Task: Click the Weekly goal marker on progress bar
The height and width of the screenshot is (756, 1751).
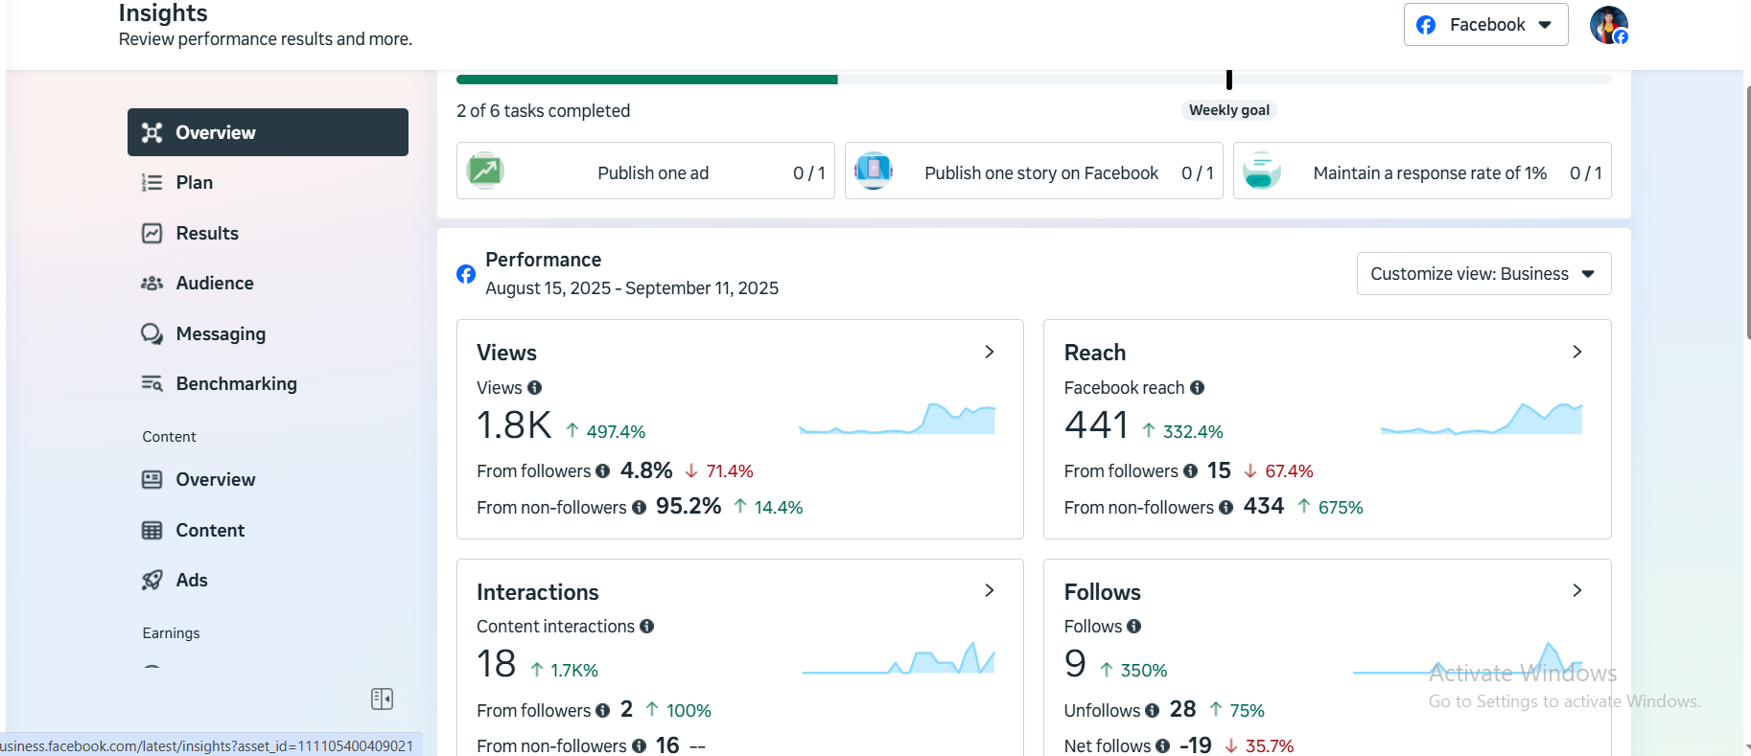Action: coord(1228,80)
